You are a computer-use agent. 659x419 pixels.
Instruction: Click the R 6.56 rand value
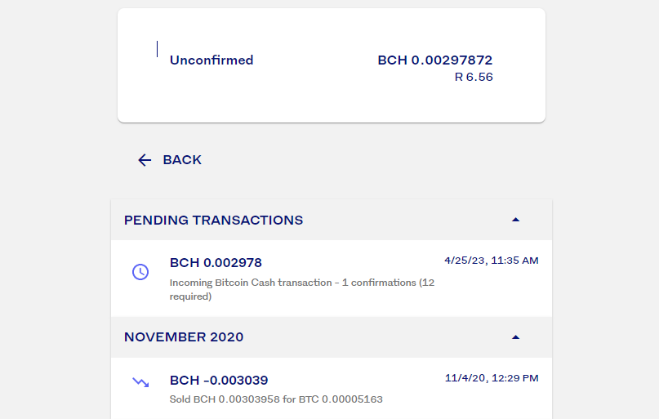click(x=474, y=77)
